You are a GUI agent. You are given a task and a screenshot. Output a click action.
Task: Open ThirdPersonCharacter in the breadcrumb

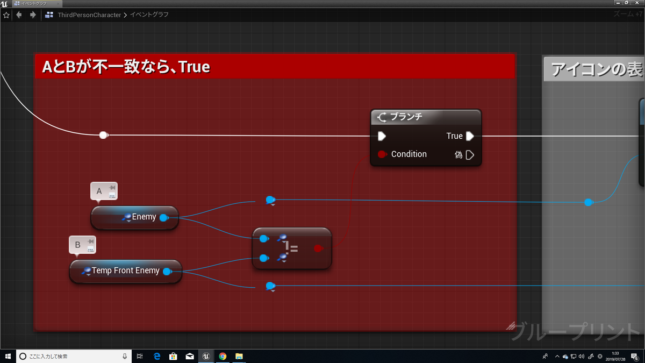tap(89, 15)
